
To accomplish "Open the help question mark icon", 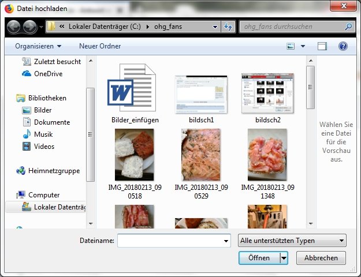I will [x=343, y=46].
